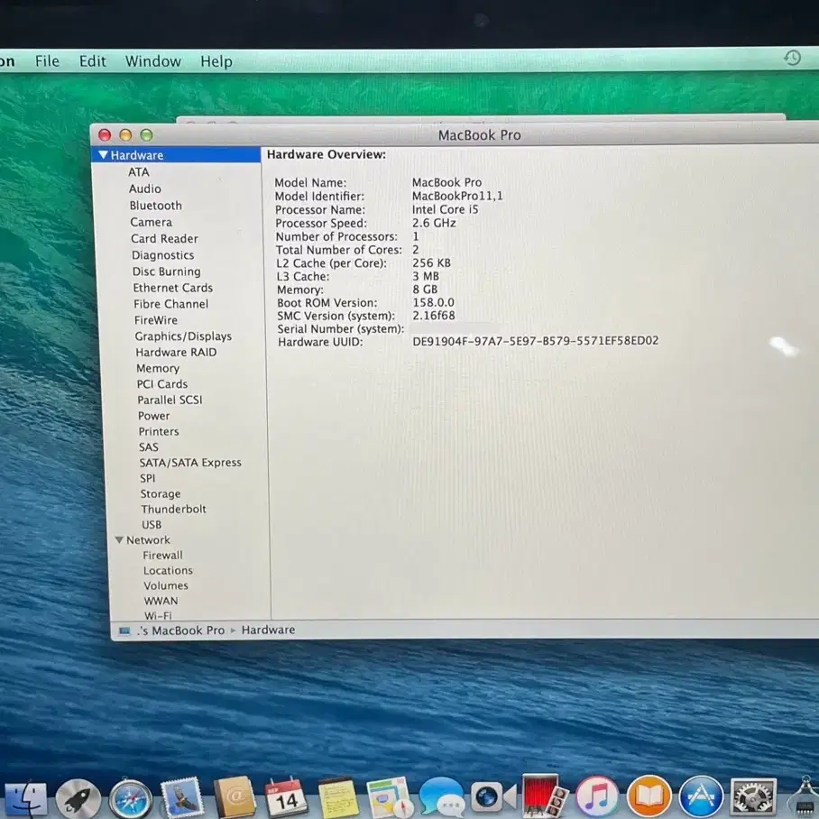The width and height of the screenshot is (819, 819).
Task: Select ATA in the sidebar
Action: 139,172
